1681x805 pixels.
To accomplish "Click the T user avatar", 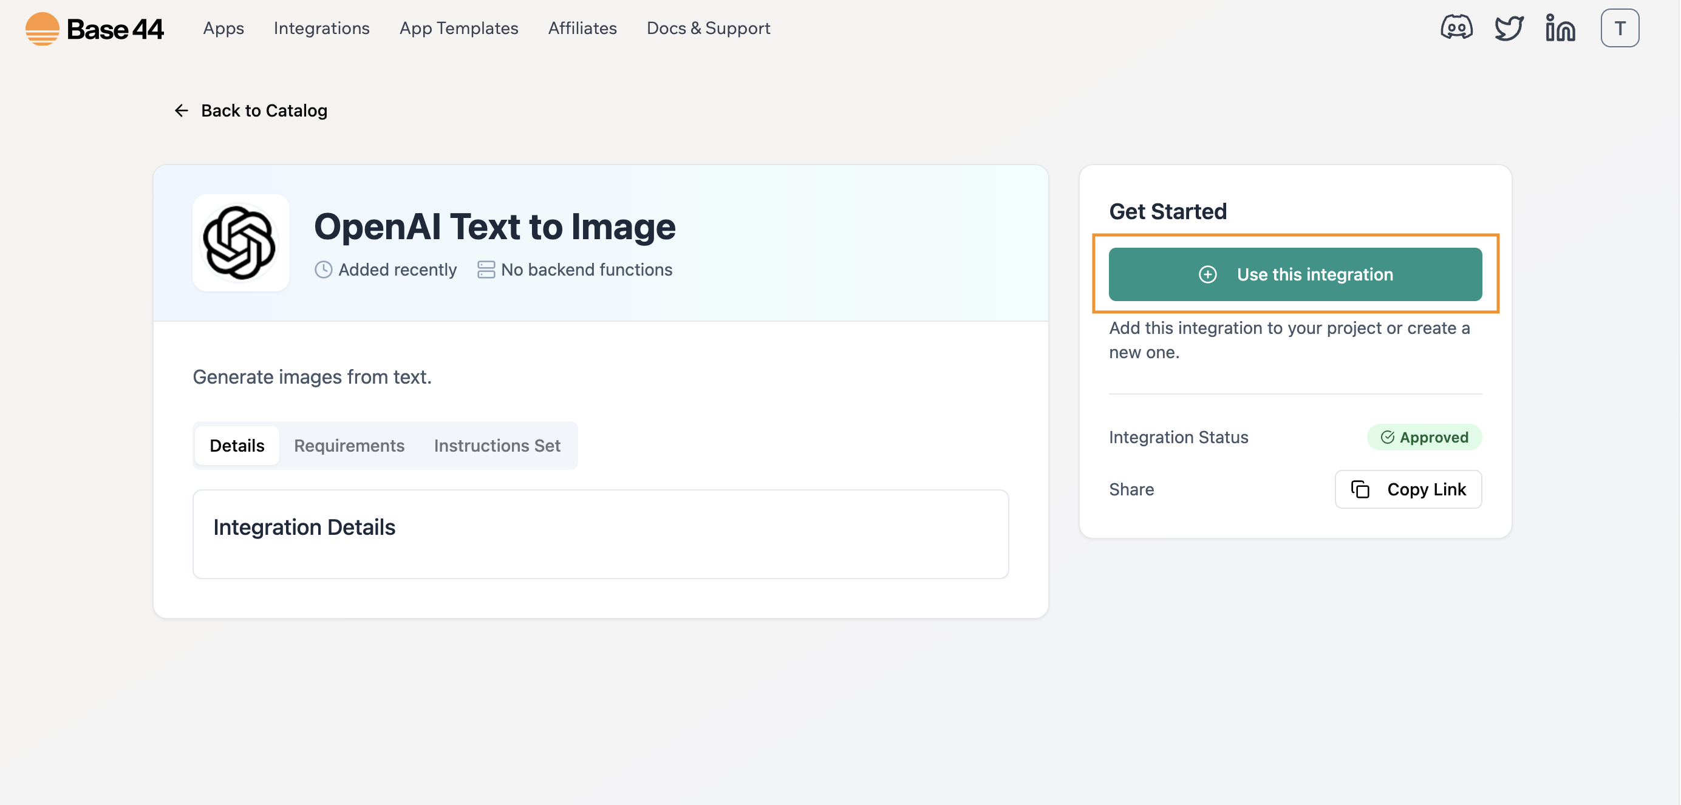I will point(1619,28).
